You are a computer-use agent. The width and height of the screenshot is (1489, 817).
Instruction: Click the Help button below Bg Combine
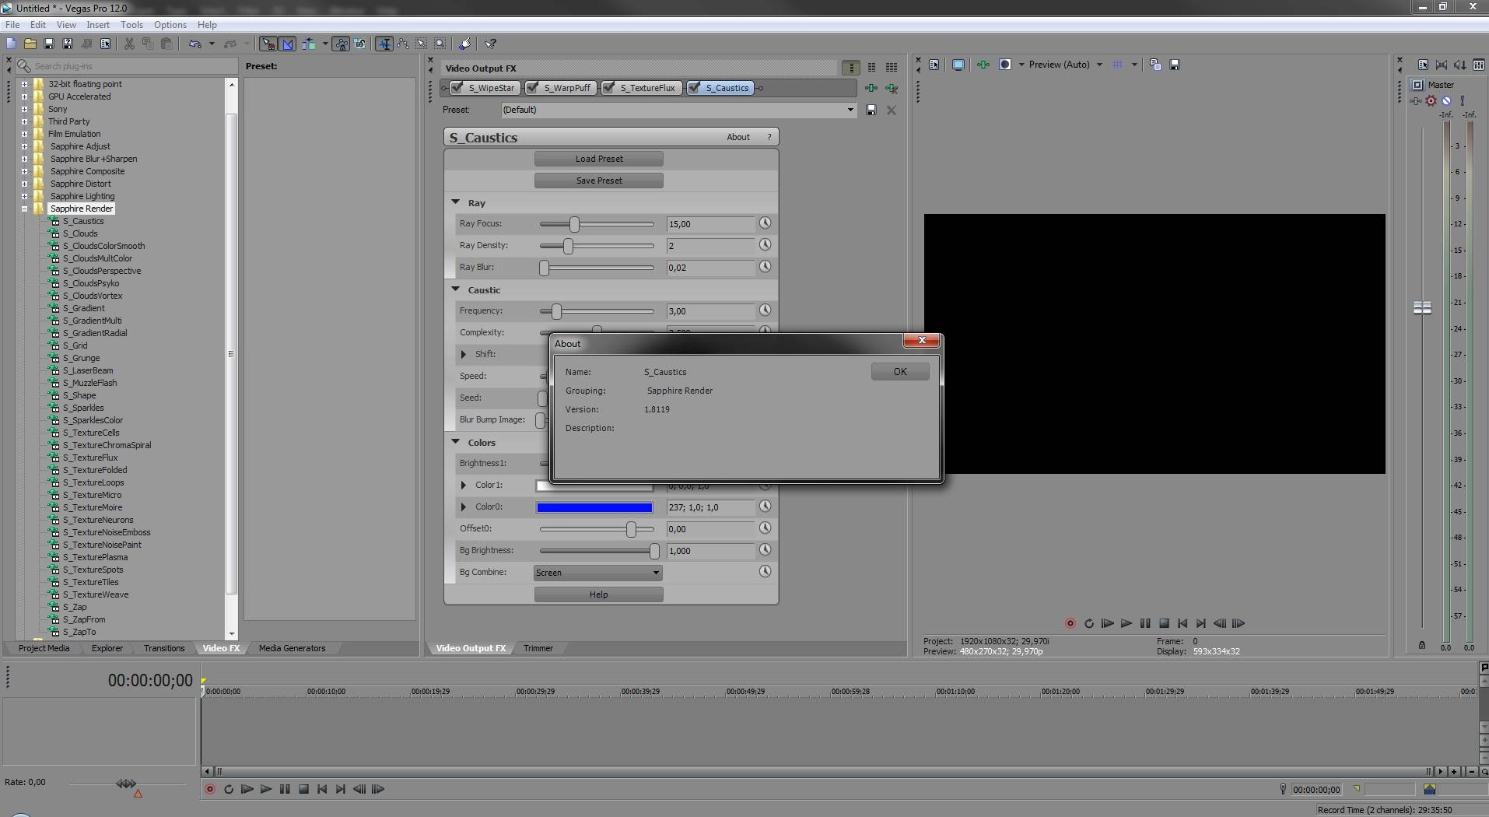[599, 594]
